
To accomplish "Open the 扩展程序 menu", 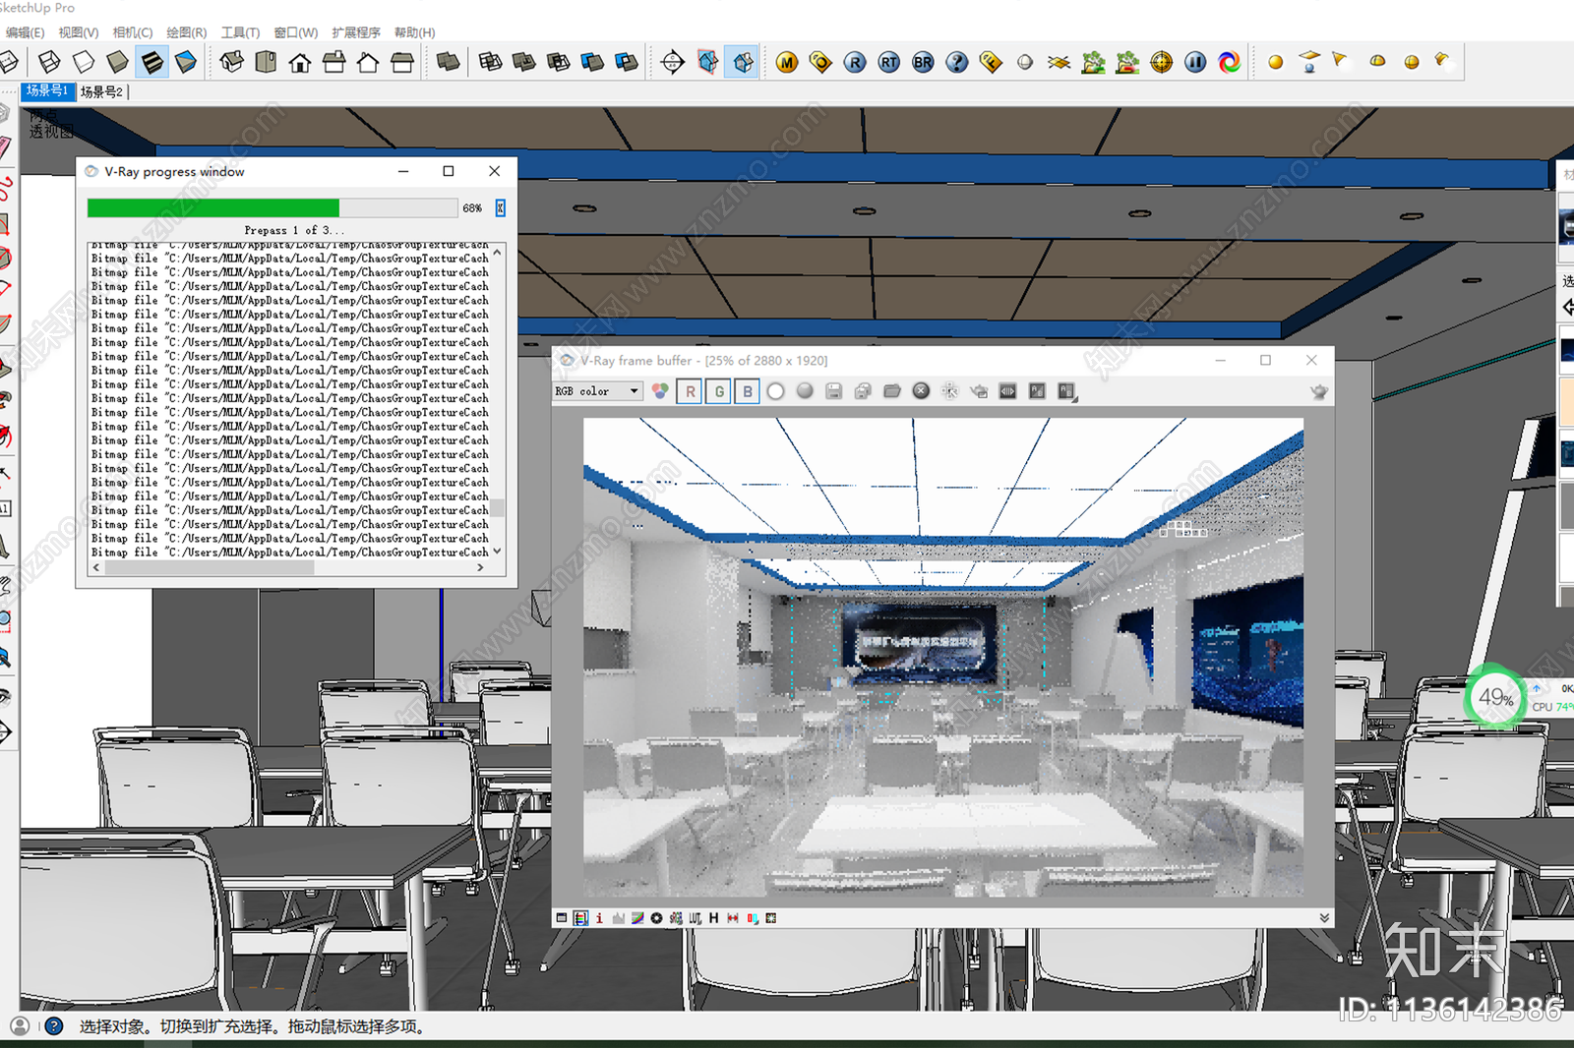I will coord(356,32).
